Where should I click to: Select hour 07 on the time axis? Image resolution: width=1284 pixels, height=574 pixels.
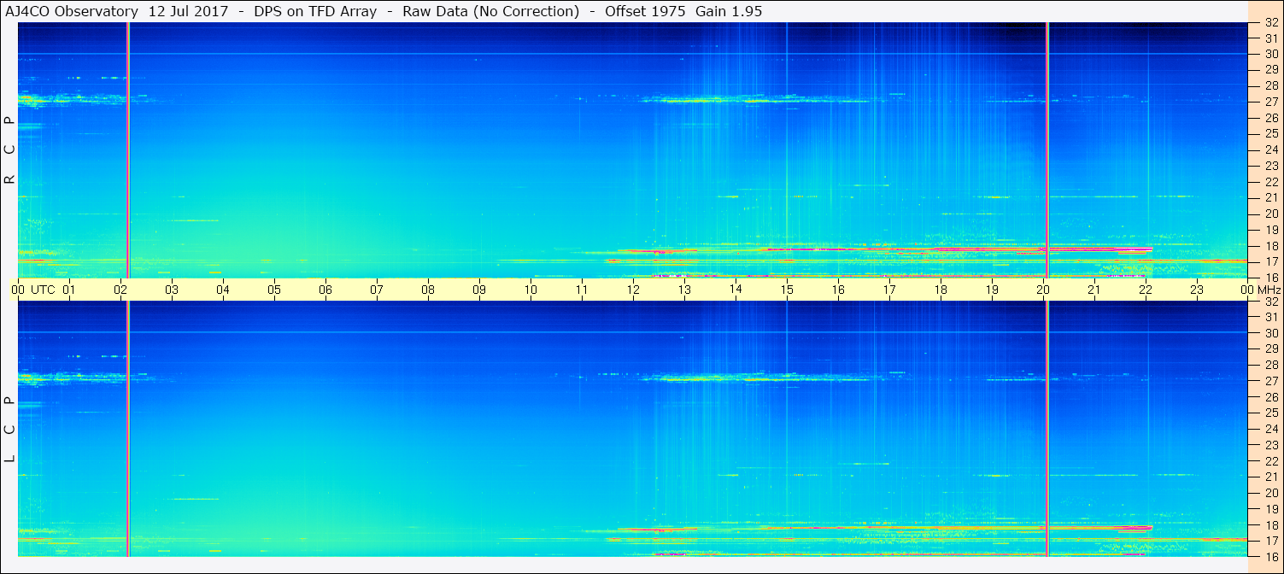tap(377, 290)
